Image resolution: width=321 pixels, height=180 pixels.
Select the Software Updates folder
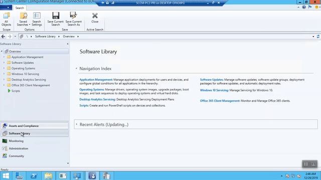(21, 62)
